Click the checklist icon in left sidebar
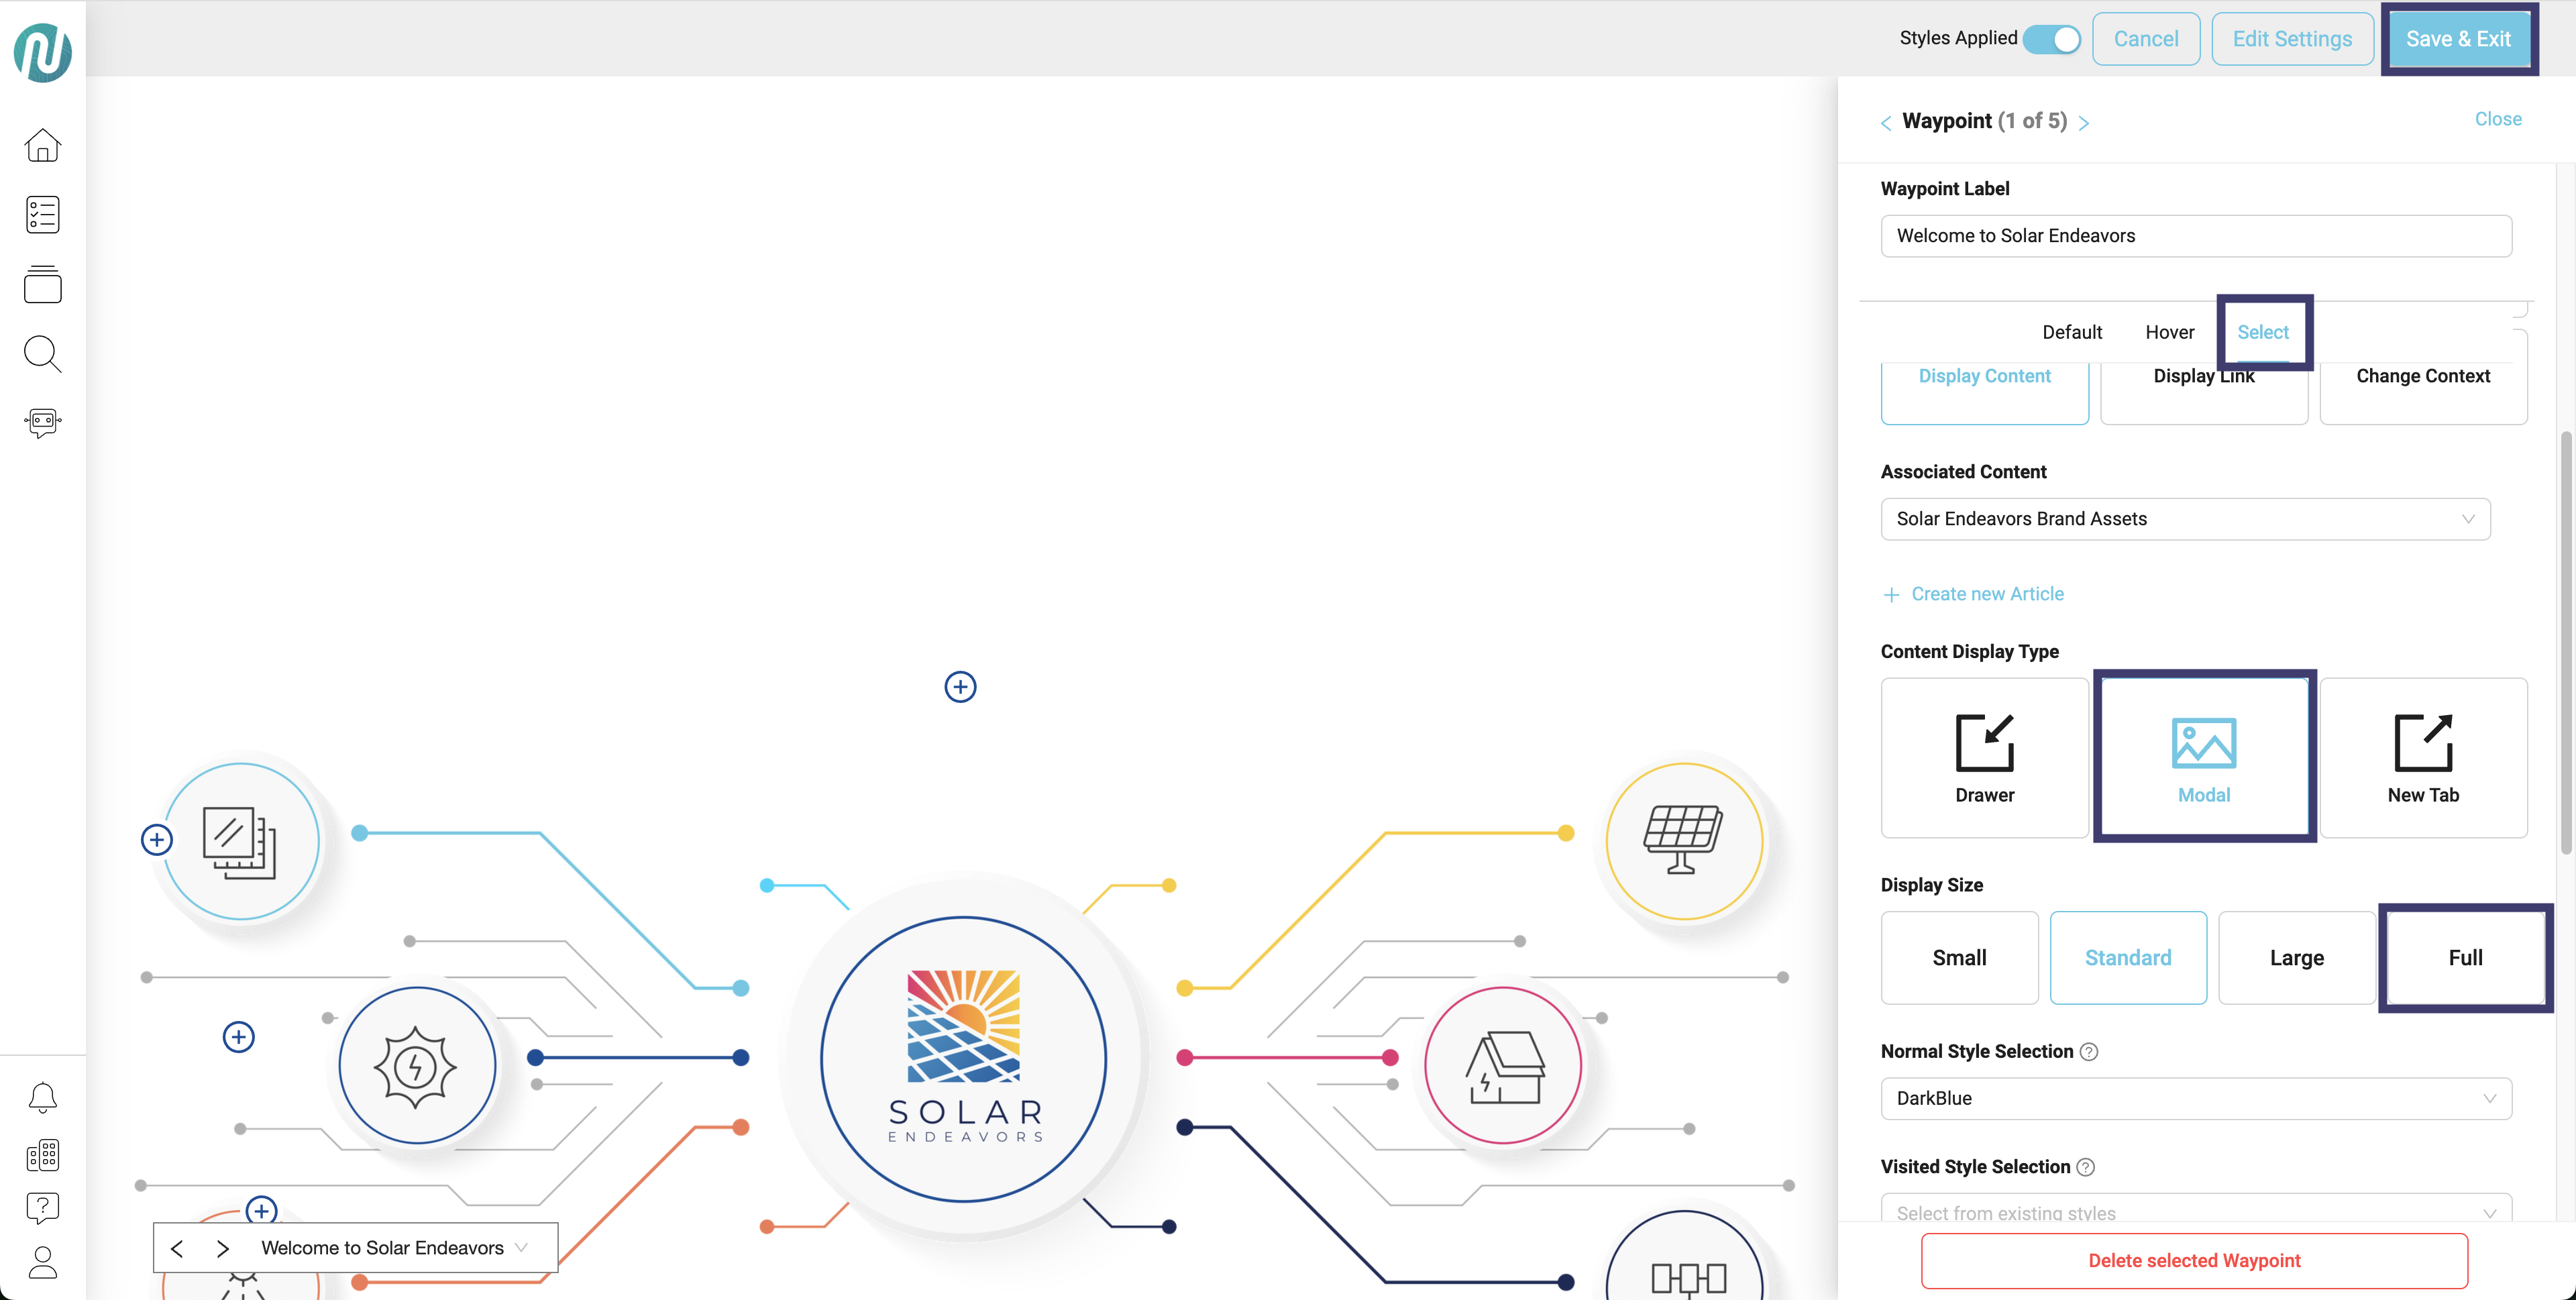 42,215
